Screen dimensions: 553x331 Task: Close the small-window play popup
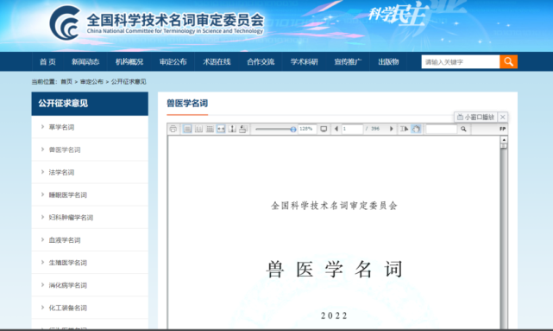tap(503, 117)
